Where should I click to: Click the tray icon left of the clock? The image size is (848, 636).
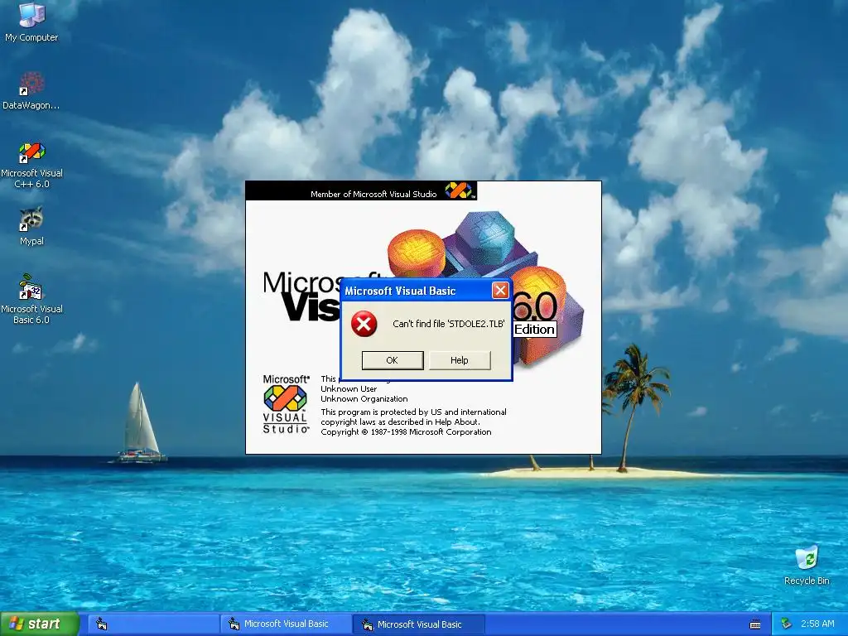(787, 624)
